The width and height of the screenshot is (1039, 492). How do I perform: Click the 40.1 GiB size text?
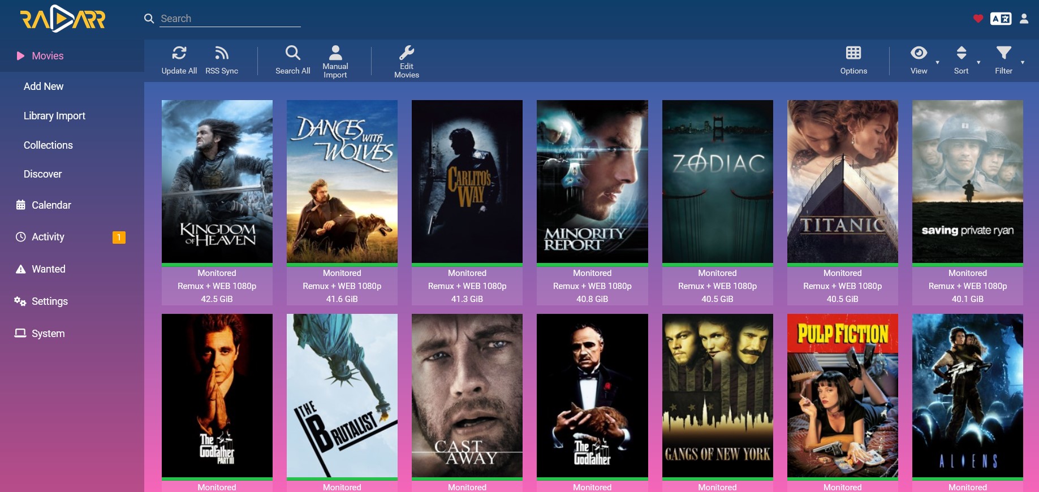point(968,299)
